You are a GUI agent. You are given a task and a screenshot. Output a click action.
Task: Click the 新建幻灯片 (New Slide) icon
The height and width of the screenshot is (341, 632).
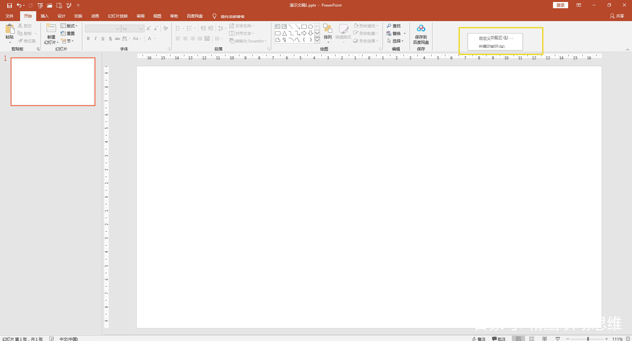[x=51, y=28]
